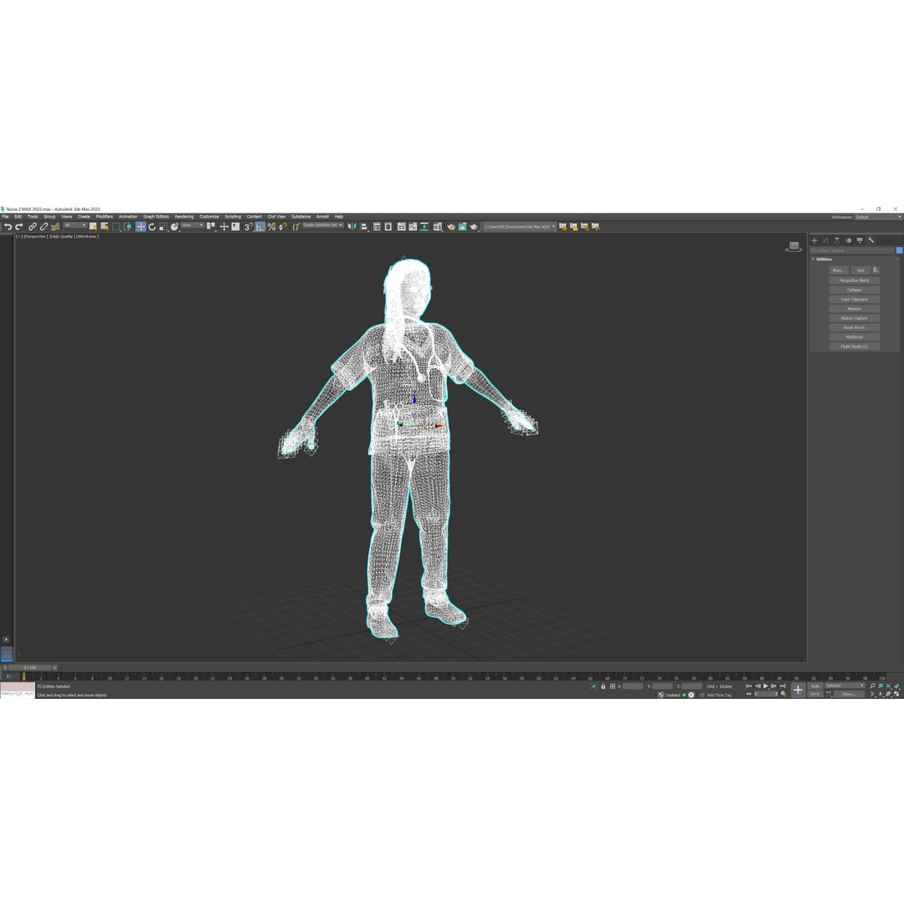904x904 pixels.
Task: Click the X coordinate input field
Action: 633,686
